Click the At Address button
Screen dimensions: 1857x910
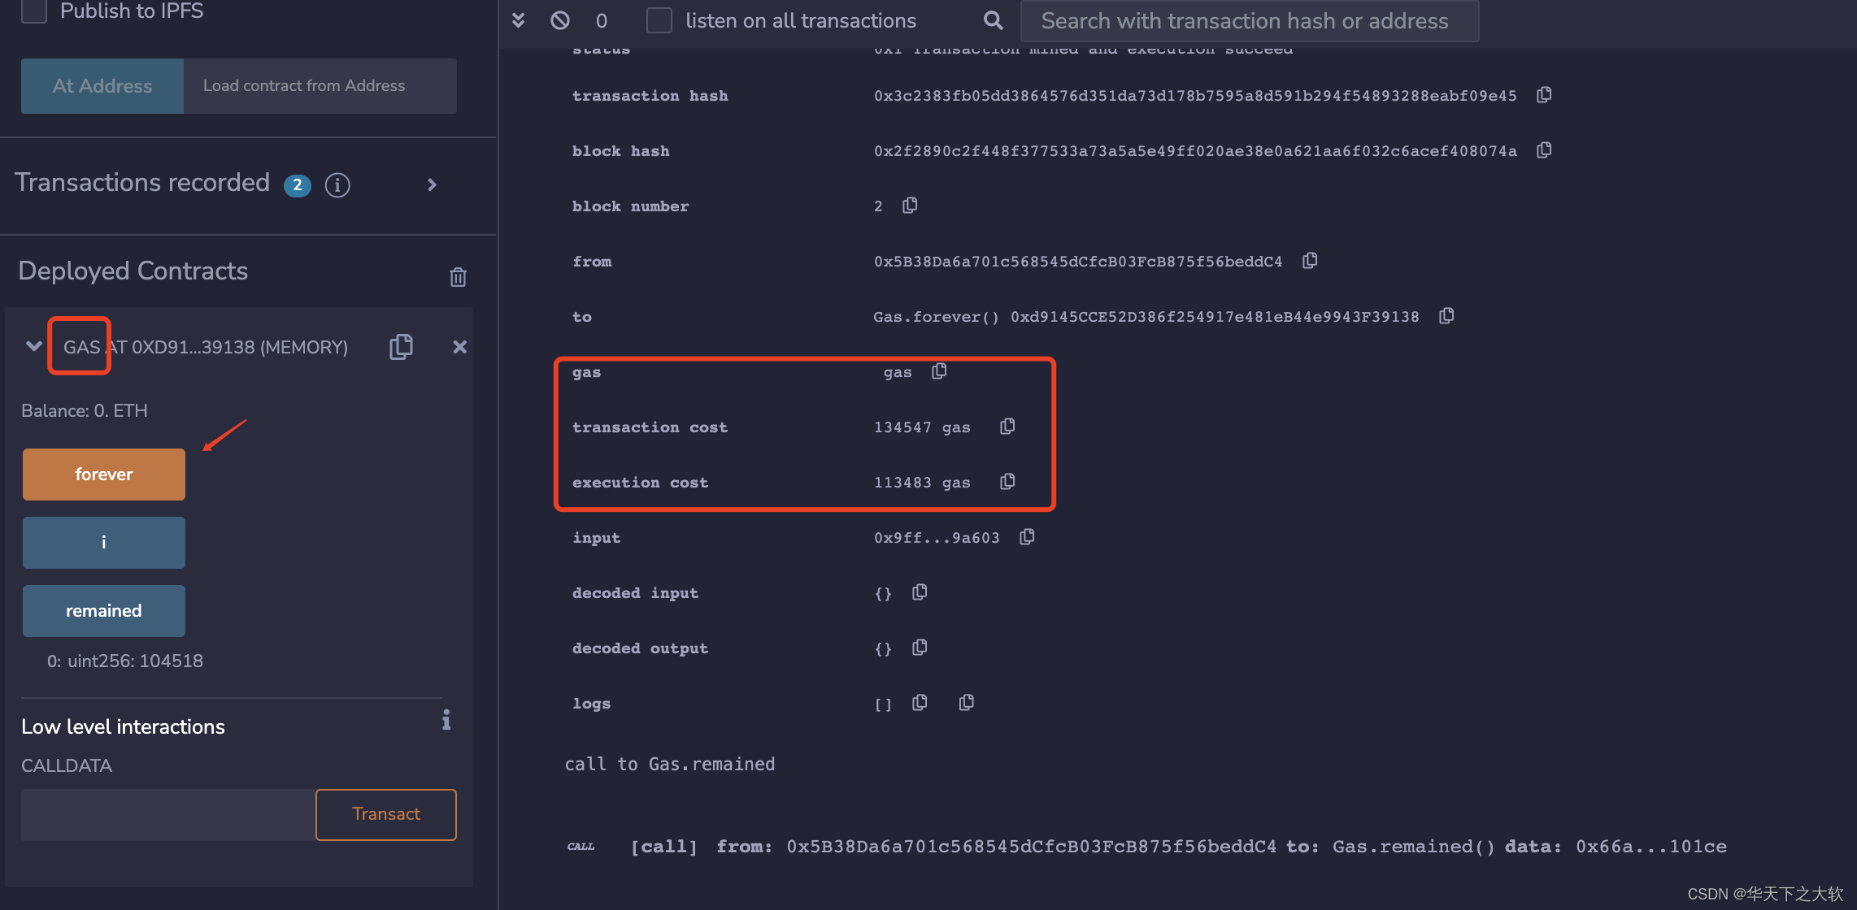(102, 86)
